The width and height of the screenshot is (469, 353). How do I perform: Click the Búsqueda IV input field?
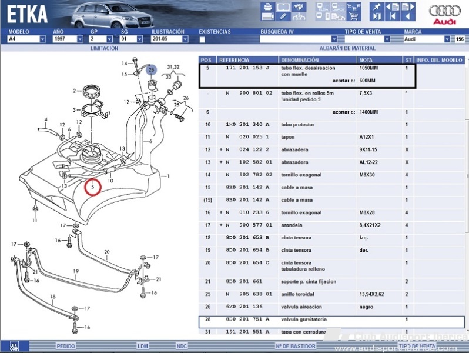click(296, 39)
